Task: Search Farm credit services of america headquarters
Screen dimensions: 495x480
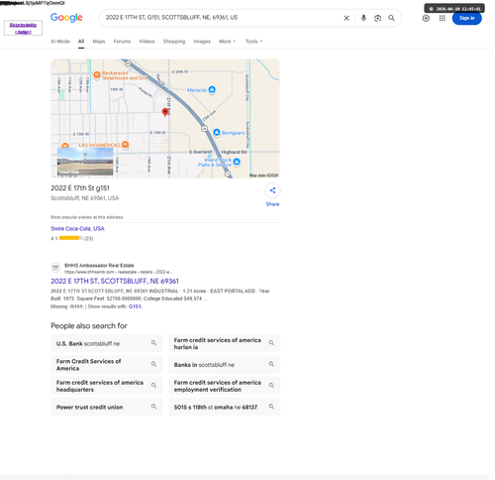Action: 107,386
